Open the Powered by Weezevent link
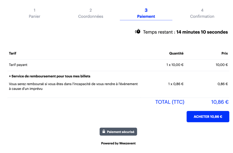The image size is (233, 153). coord(118,143)
